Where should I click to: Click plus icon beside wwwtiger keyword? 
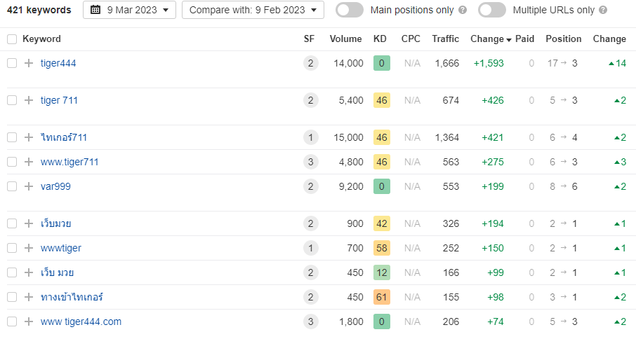coord(29,248)
